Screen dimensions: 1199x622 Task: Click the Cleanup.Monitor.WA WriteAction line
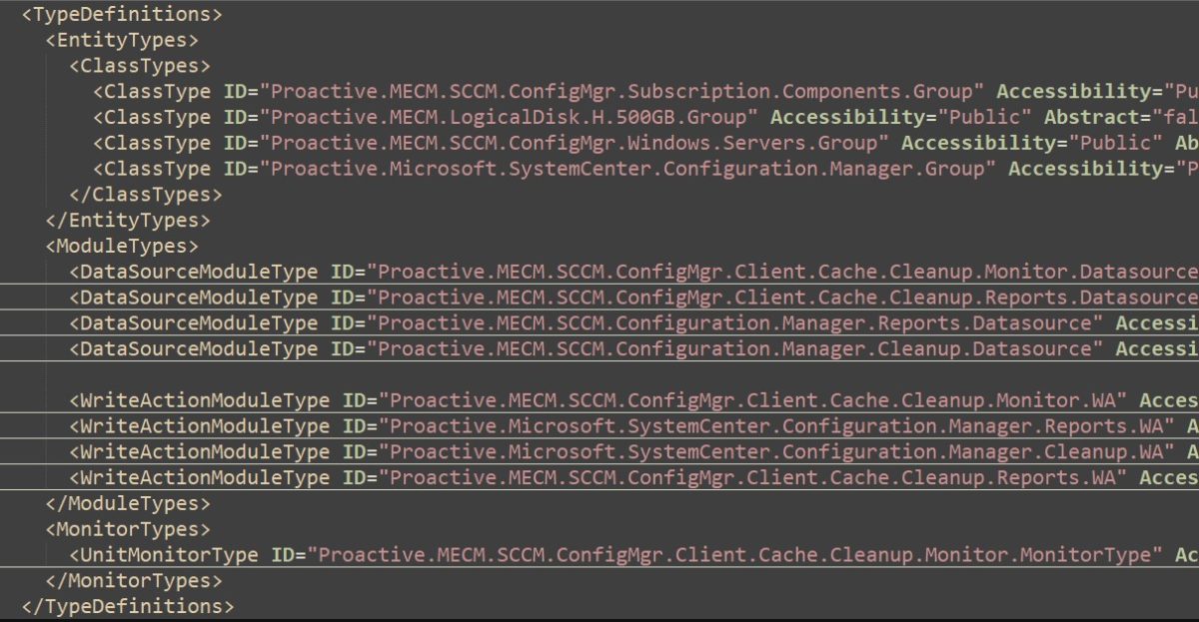pyautogui.click(x=633, y=400)
